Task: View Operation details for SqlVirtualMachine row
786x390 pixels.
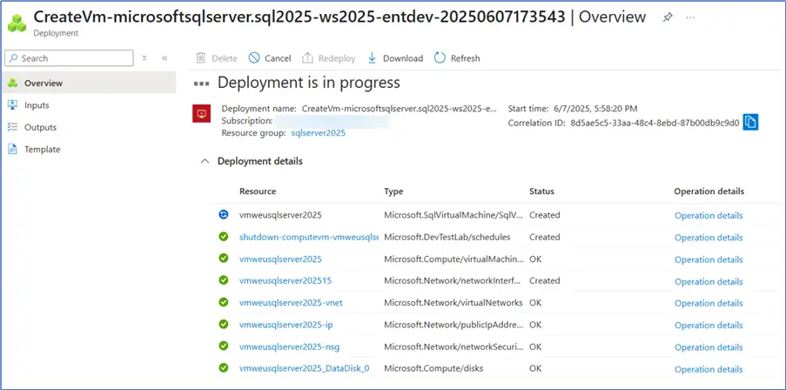Action: coord(709,216)
